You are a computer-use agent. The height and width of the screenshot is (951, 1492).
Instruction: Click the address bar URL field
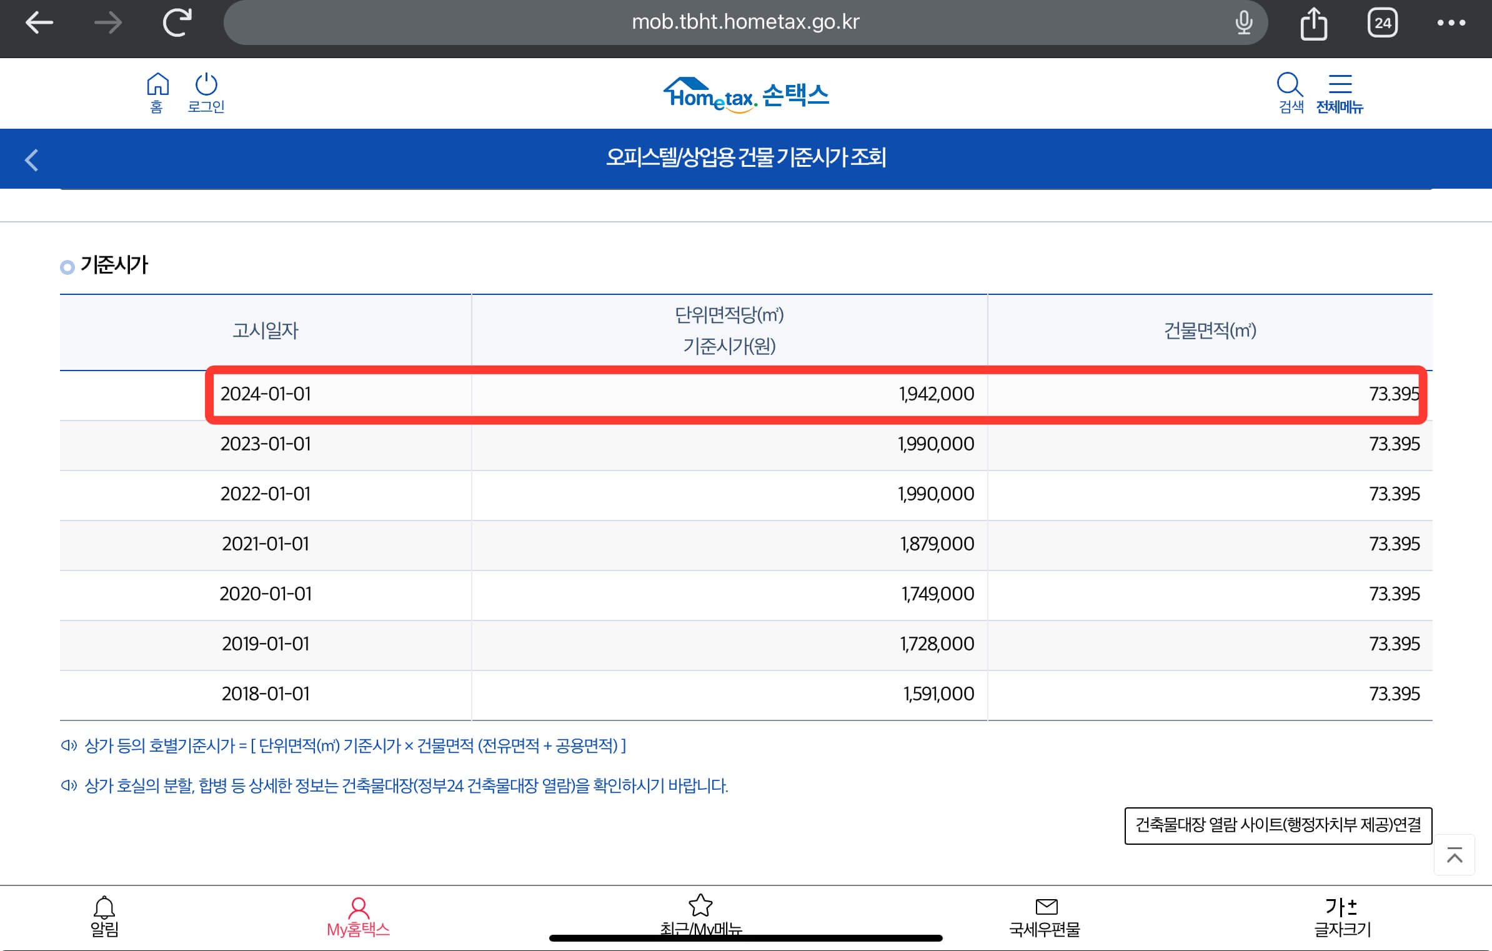coord(745,22)
